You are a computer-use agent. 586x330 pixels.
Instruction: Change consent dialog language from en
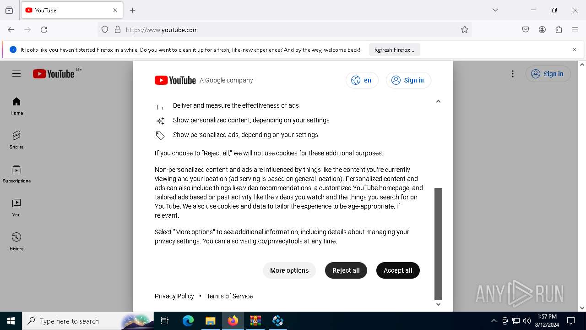[362, 80]
